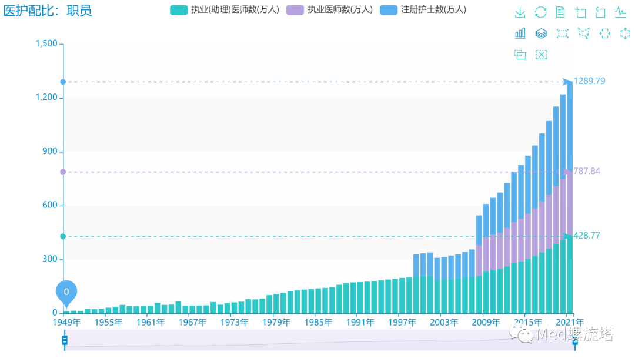Click the 1997年 x-axis label
This screenshot has width=635, height=362.
point(402,323)
